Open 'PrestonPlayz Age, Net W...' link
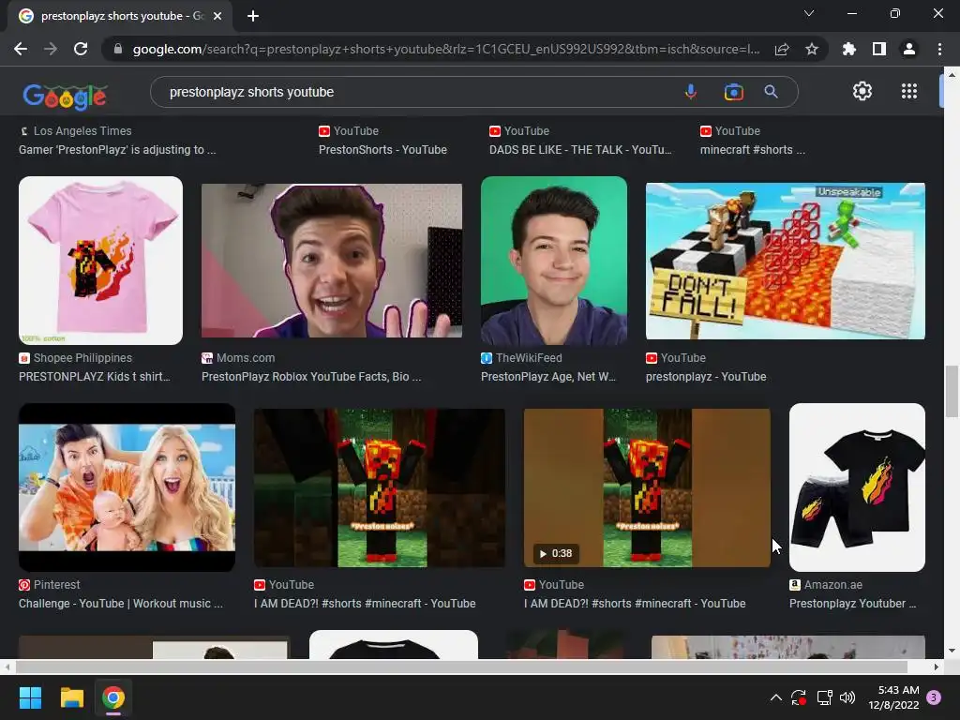 tap(547, 377)
